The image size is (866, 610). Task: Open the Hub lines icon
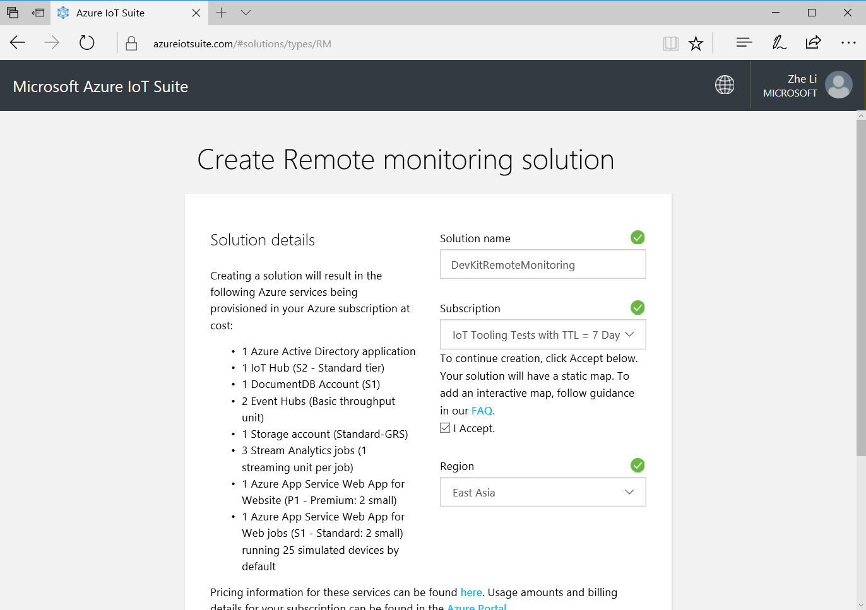(x=744, y=42)
